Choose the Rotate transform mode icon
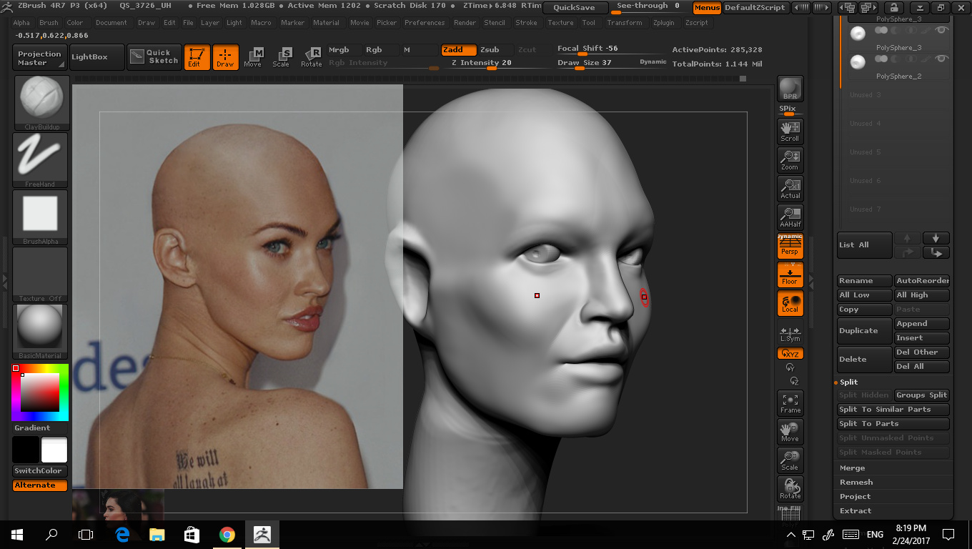The height and width of the screenshot is (549, 972). [x=311, y=57]
